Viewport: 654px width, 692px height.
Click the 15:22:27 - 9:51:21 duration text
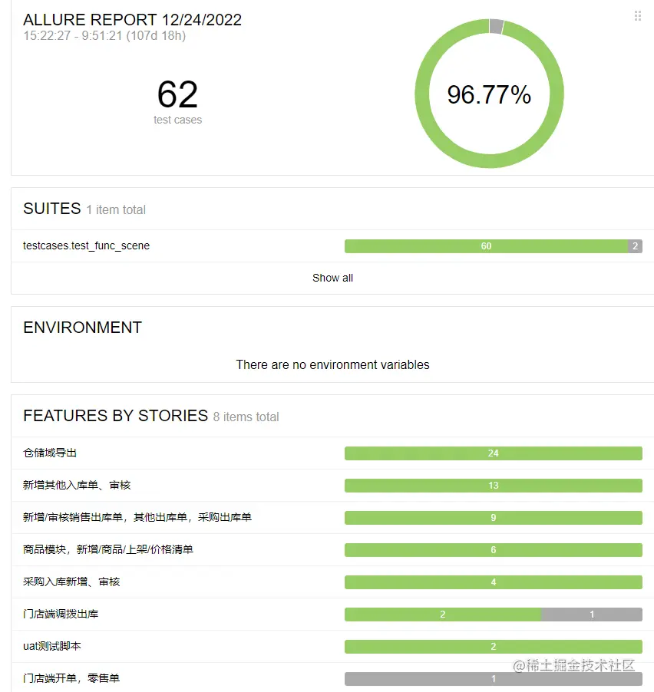pyautogui.click(x=104, y=36)
